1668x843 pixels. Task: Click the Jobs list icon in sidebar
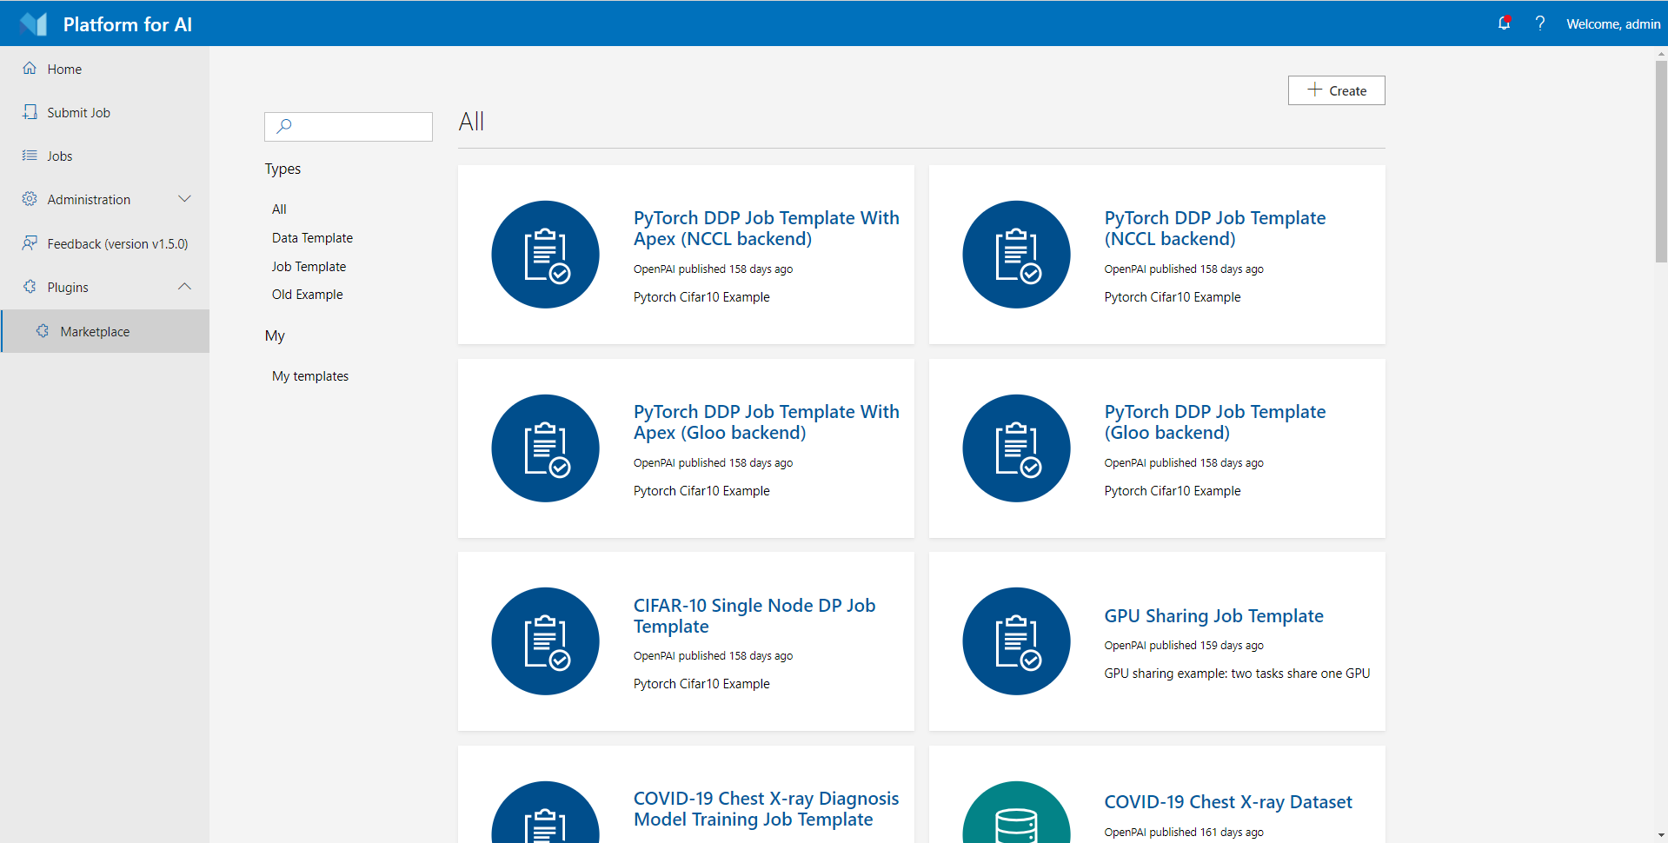[x=30, y=156]
